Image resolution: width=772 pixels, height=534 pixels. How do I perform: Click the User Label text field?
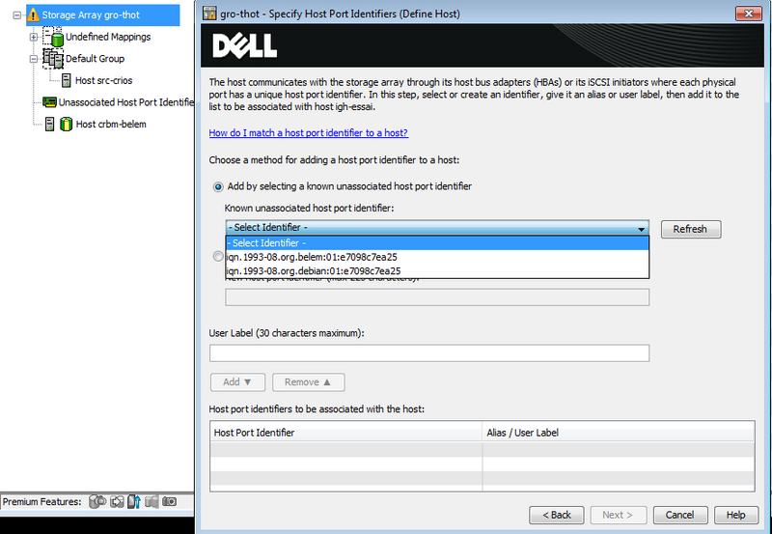428,353
